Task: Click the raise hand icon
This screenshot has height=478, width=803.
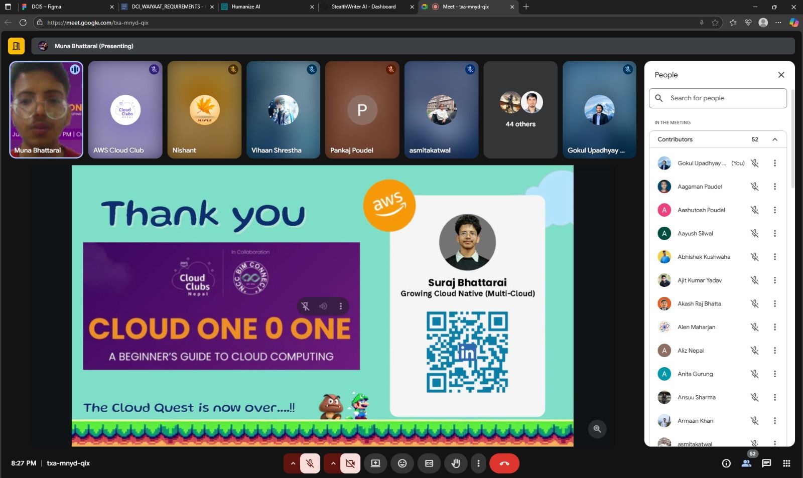Action: point(455,463)
